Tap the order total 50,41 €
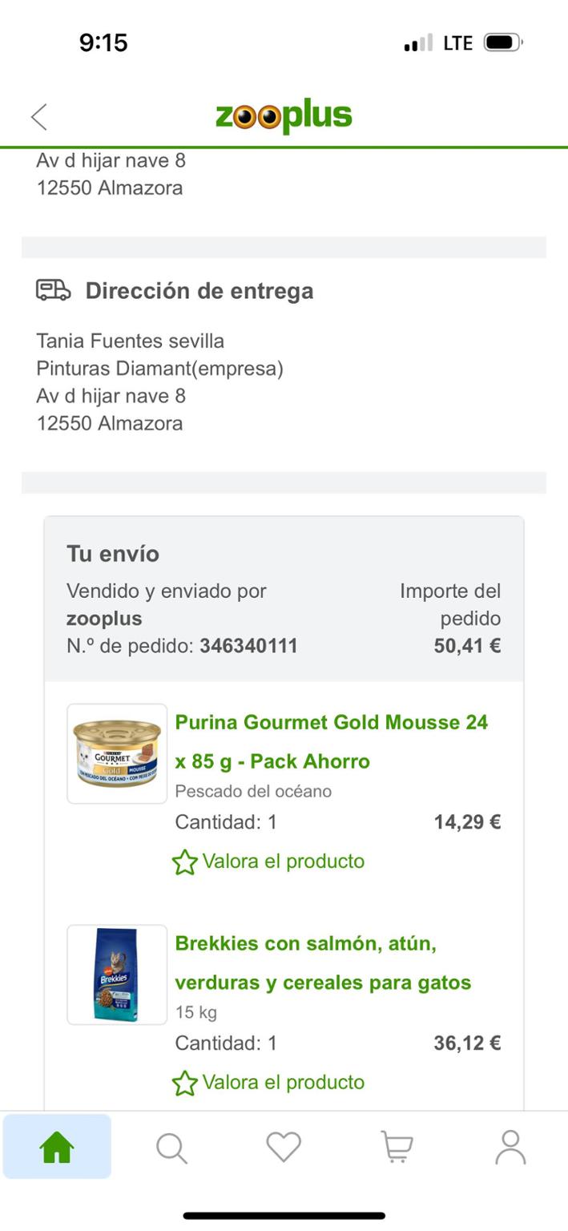This screenshot has width=568, height=1231. pos(467,646)
